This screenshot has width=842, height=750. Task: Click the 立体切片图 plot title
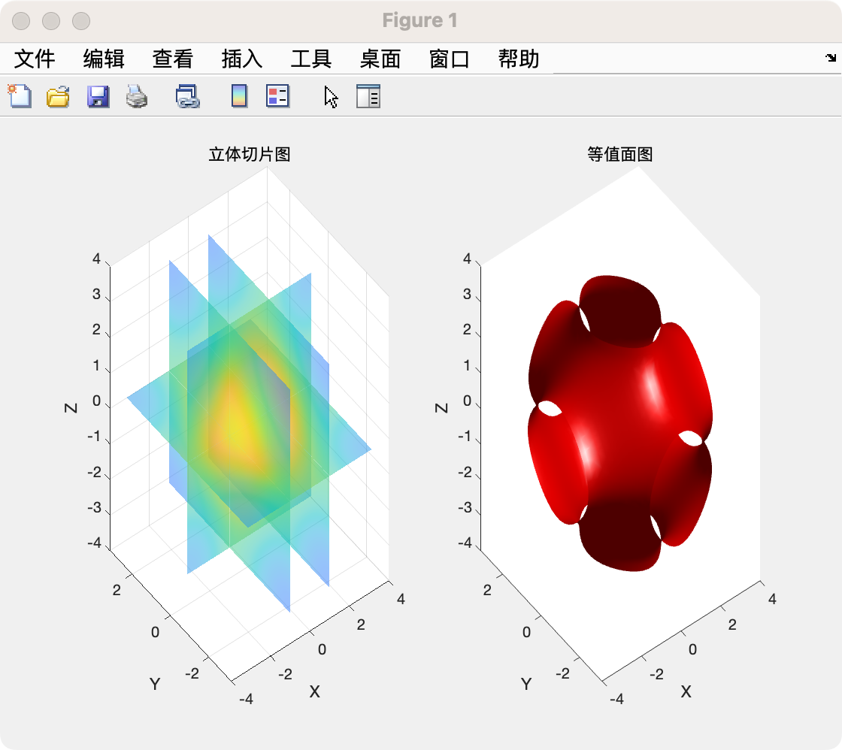[250, 155]
